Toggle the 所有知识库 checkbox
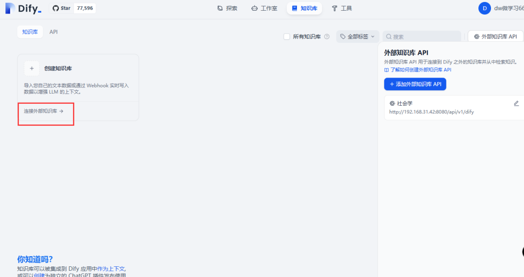Viewport: 524px width, 277px height. coord(287,37)
